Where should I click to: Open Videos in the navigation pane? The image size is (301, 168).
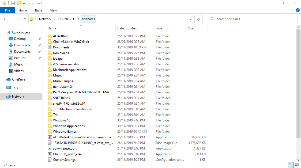click(x=19, y=71)
